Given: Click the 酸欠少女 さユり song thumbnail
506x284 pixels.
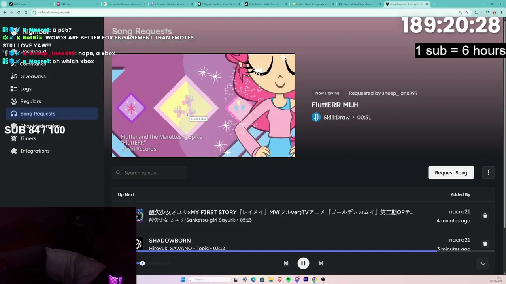Looking at the screenshot, I should pos(140,216).
